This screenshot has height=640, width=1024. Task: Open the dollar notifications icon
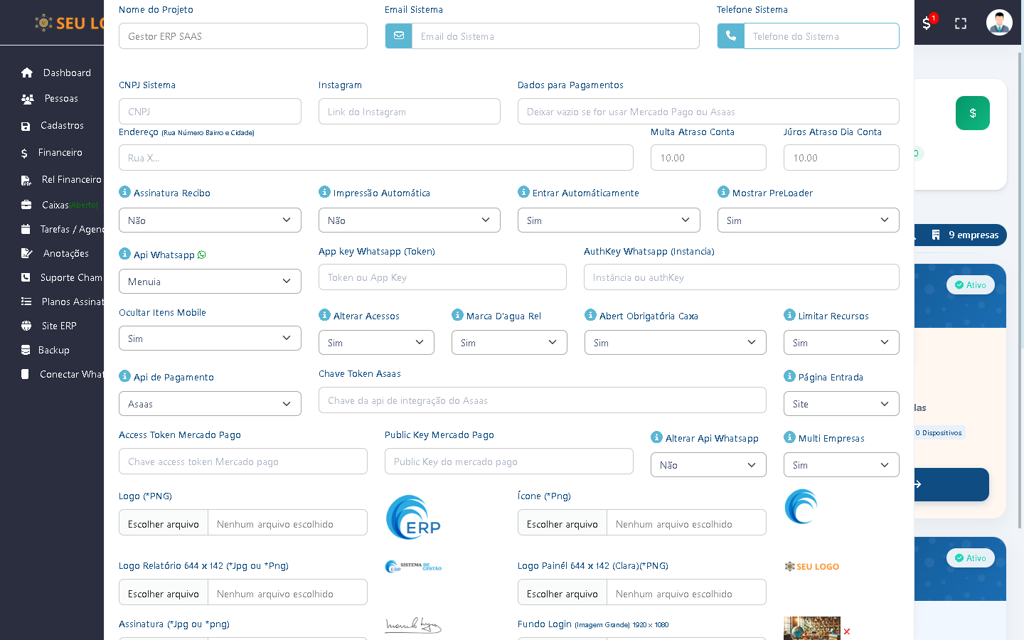pyautogui.click(x=927, y=23)
